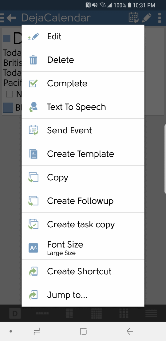Go back with the toolbar back arrow

pos(11,18)
